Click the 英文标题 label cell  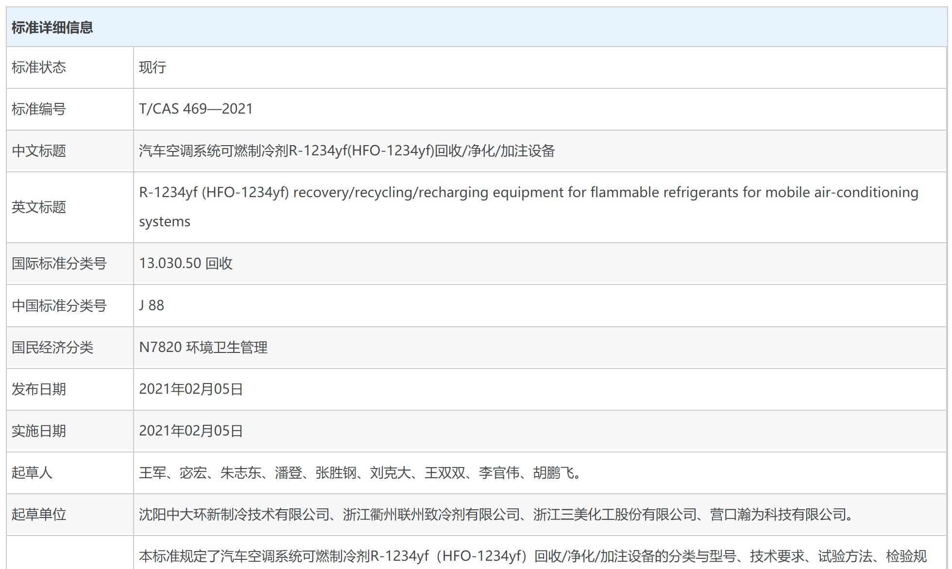pyautogui.click(x=39, y=207)
